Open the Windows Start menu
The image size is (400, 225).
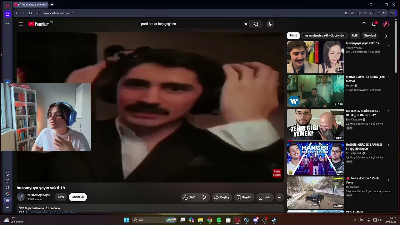tap(126, 220)
